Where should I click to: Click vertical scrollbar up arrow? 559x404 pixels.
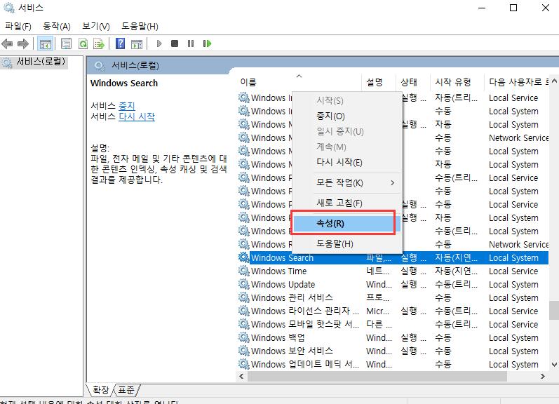[554, 81]
